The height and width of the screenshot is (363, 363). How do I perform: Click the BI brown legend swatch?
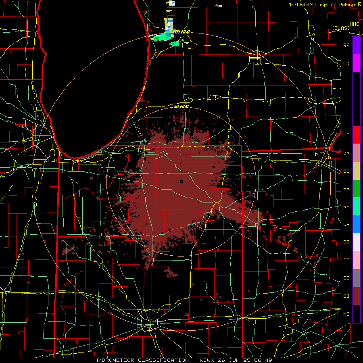[x=356, y=296]
